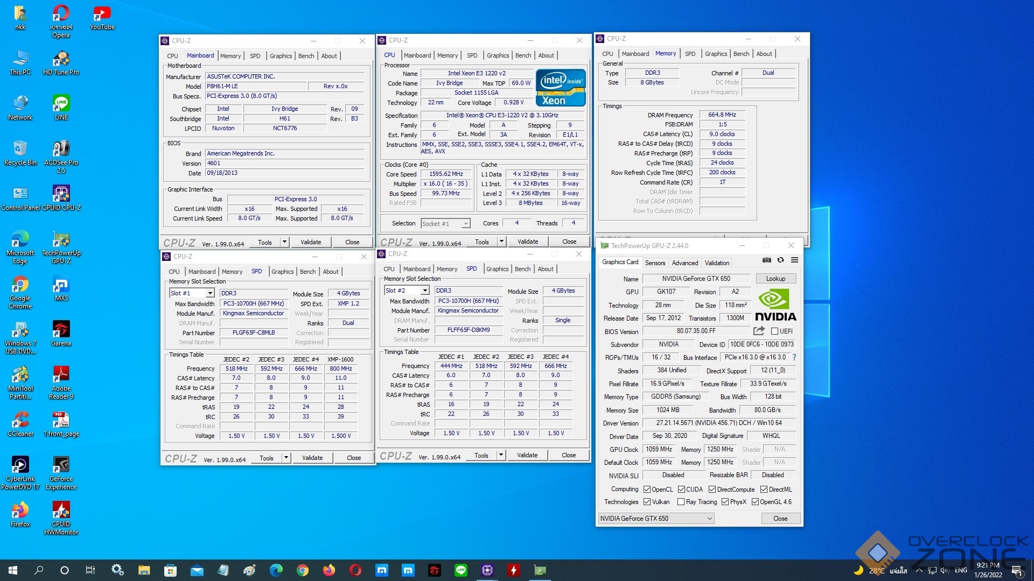Toggle the UEFI checkbox
The image size is (1034, 581).
coord(774,331)
